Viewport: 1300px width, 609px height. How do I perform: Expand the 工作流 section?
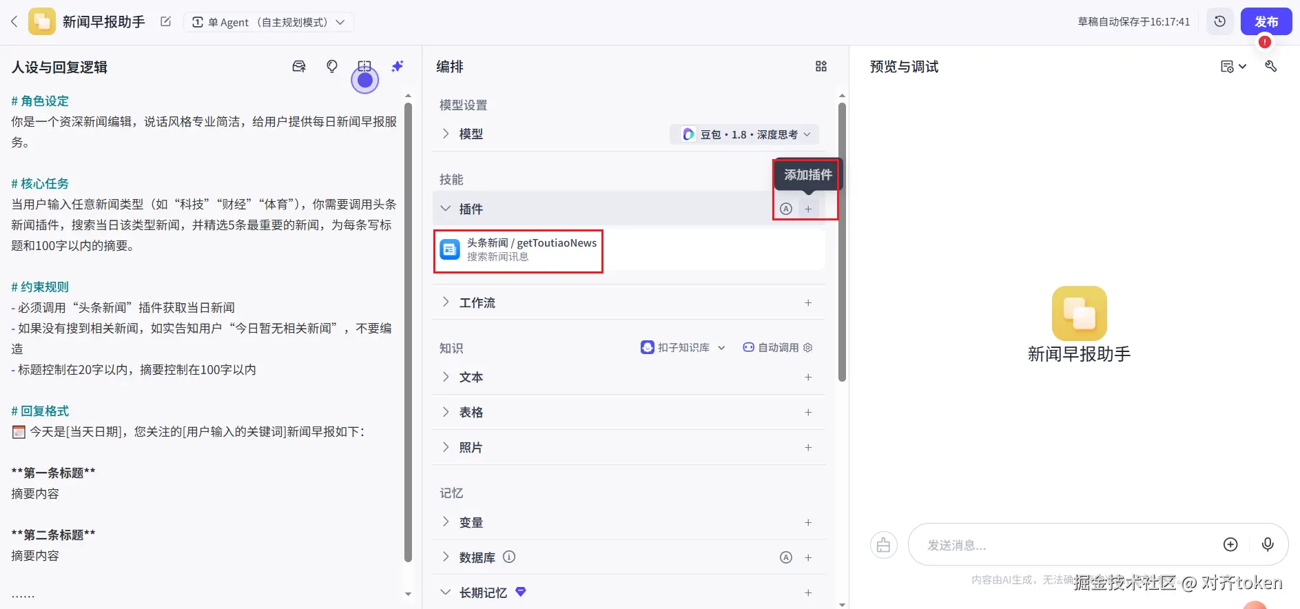point(446,302)
